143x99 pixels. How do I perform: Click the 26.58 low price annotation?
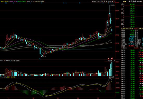(x=44, y=56)
